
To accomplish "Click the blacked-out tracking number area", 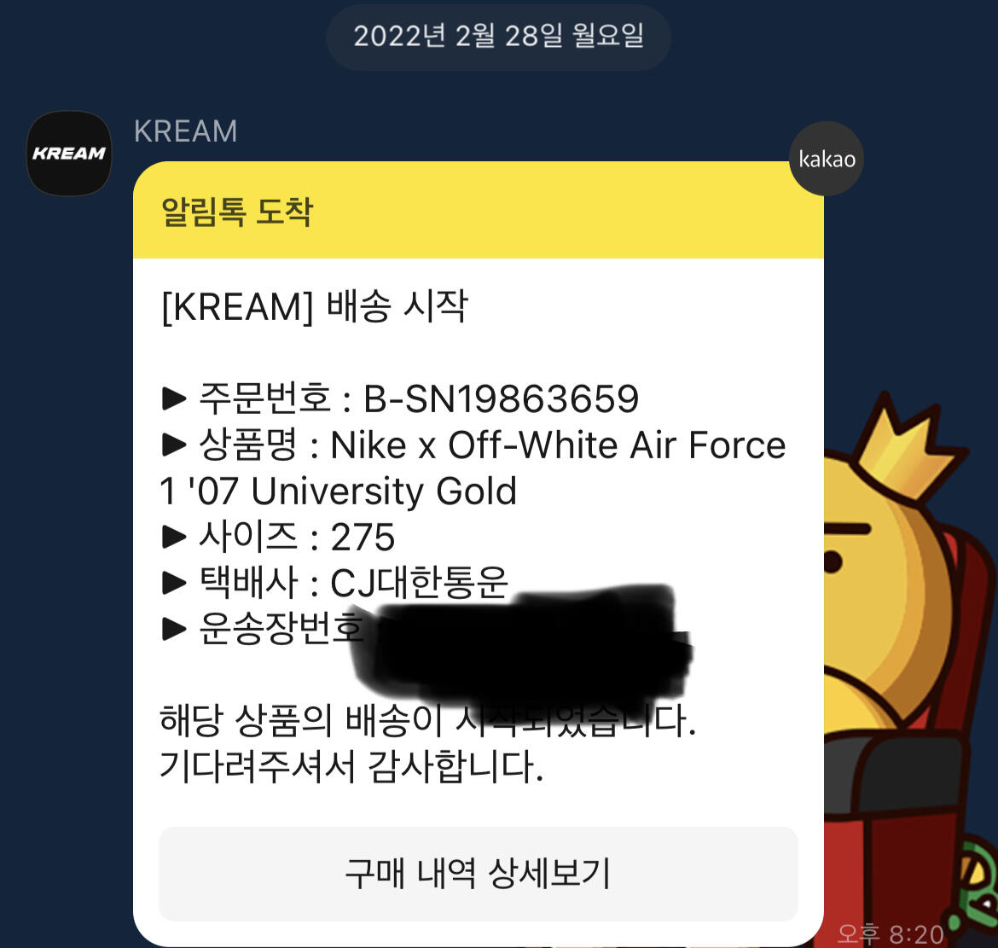I will point(523,643).
